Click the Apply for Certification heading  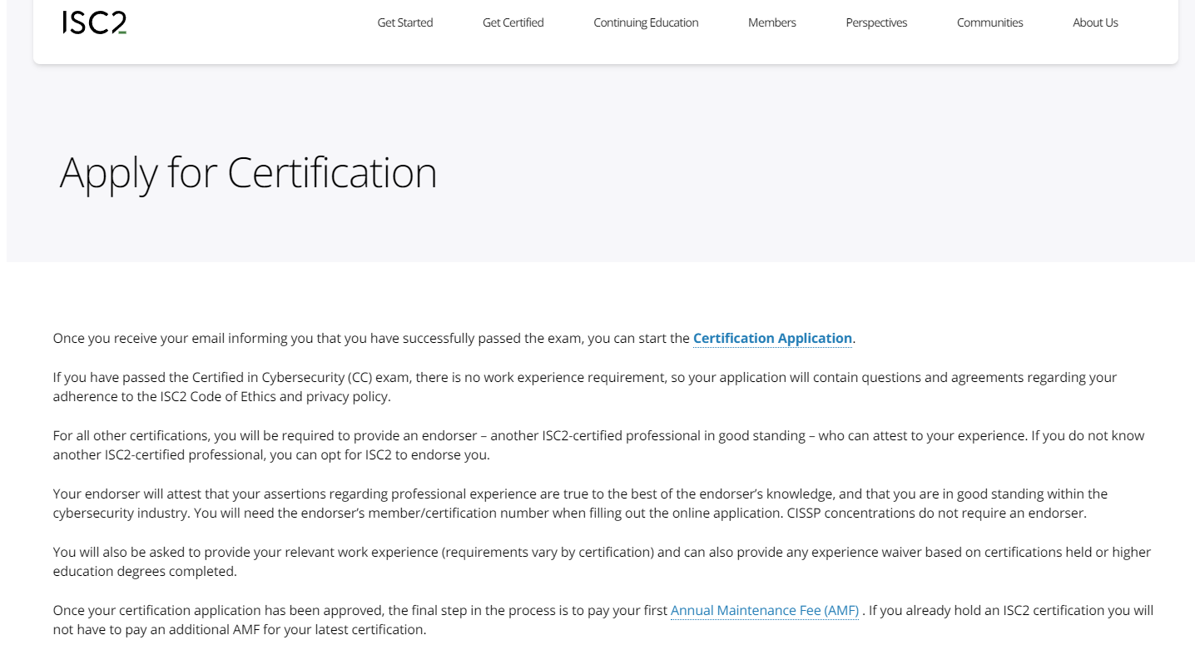248,172
